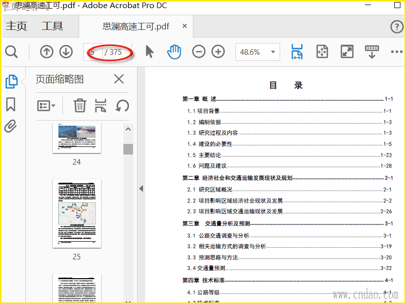Viewport: 406px width, 304px height.
Task: Open the page organize scissors icon
Action: click(100, 105)
